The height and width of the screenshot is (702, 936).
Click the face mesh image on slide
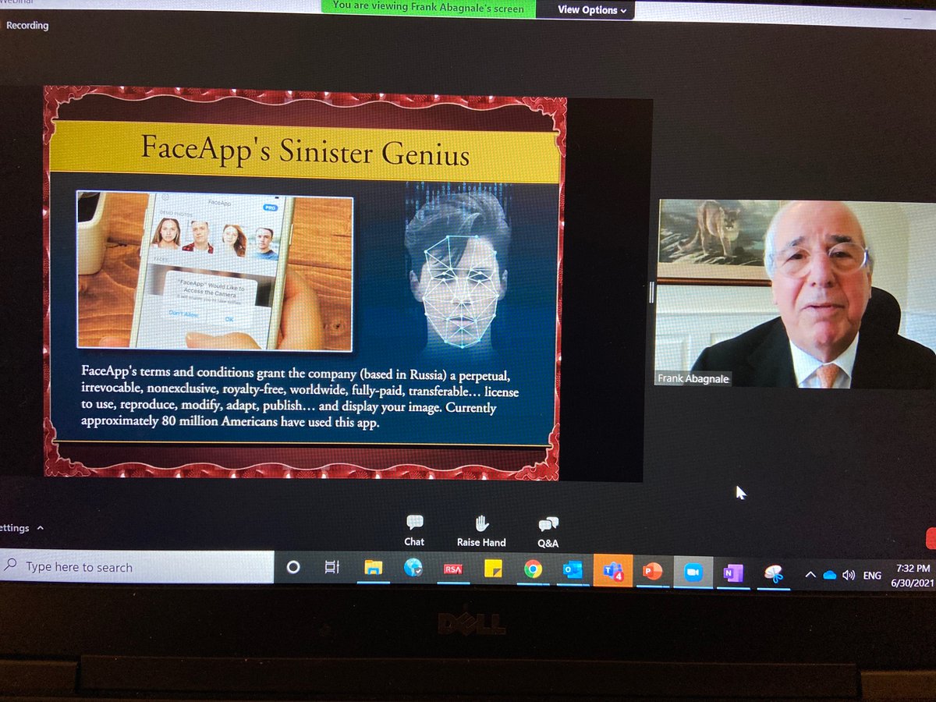(x=459, y=268)
